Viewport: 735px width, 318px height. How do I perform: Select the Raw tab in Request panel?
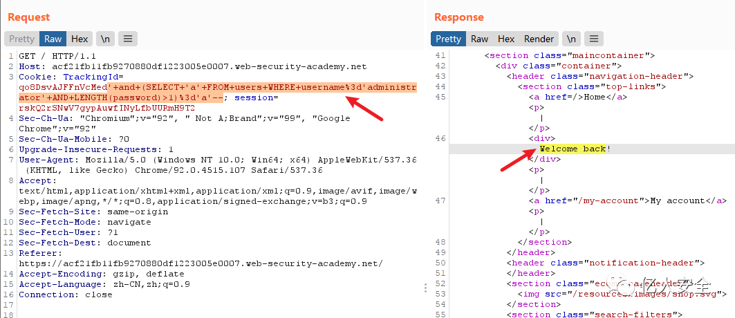click(53, 39)
